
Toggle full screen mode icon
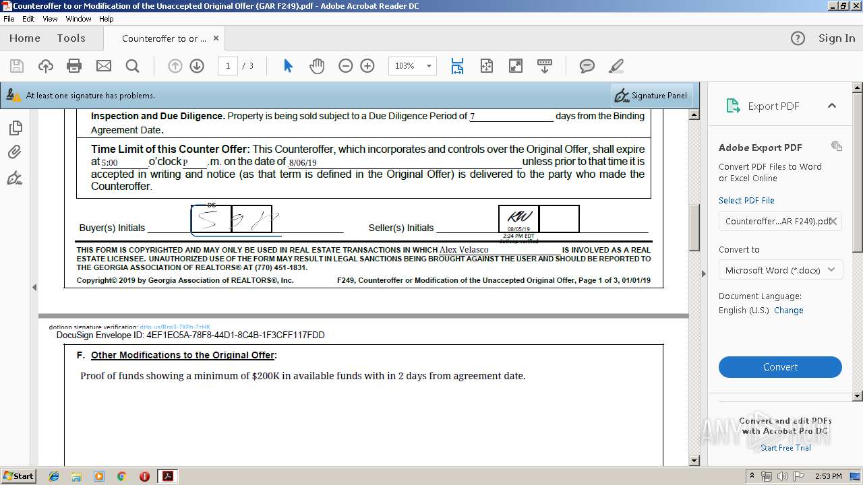516,66
